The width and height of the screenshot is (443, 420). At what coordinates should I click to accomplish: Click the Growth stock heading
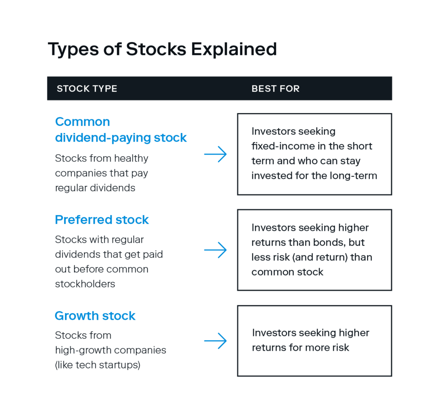(95, 316)
